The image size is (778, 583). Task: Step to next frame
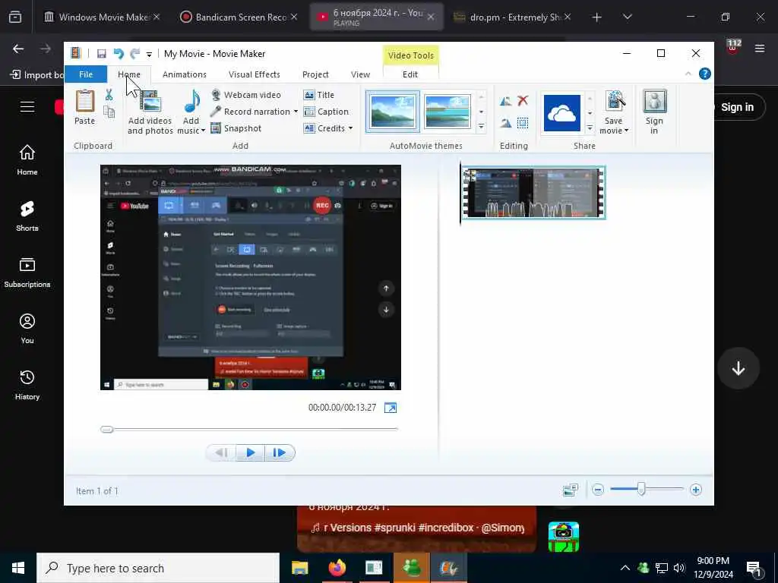tap(280, 452)
